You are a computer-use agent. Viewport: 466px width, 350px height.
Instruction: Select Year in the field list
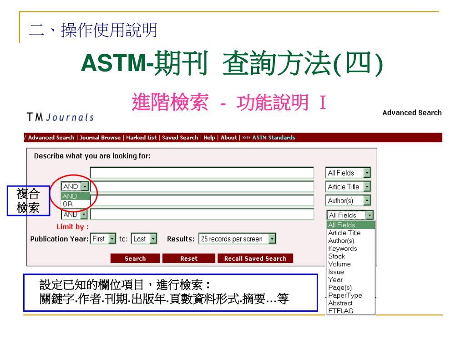click(351, 279)
